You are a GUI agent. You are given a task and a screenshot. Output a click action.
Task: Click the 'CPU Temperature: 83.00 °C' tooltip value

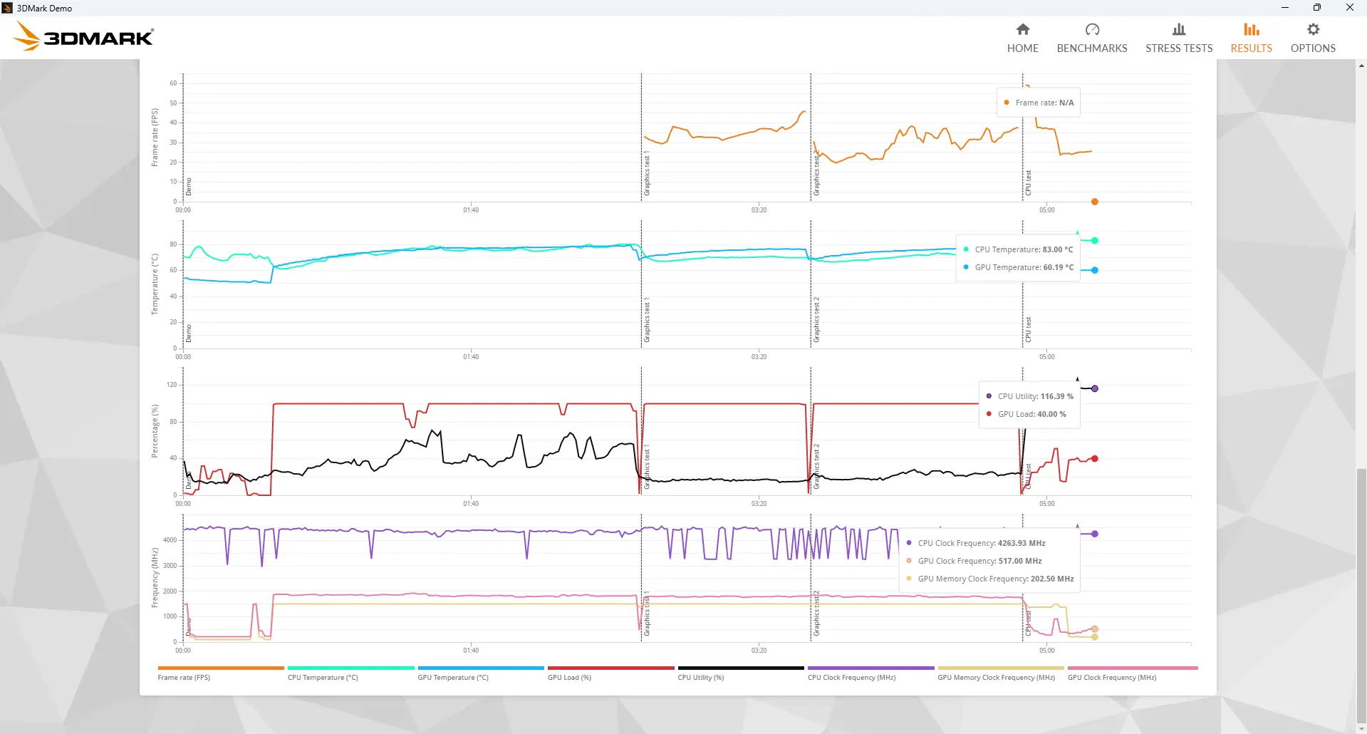tap(1024, 249)
